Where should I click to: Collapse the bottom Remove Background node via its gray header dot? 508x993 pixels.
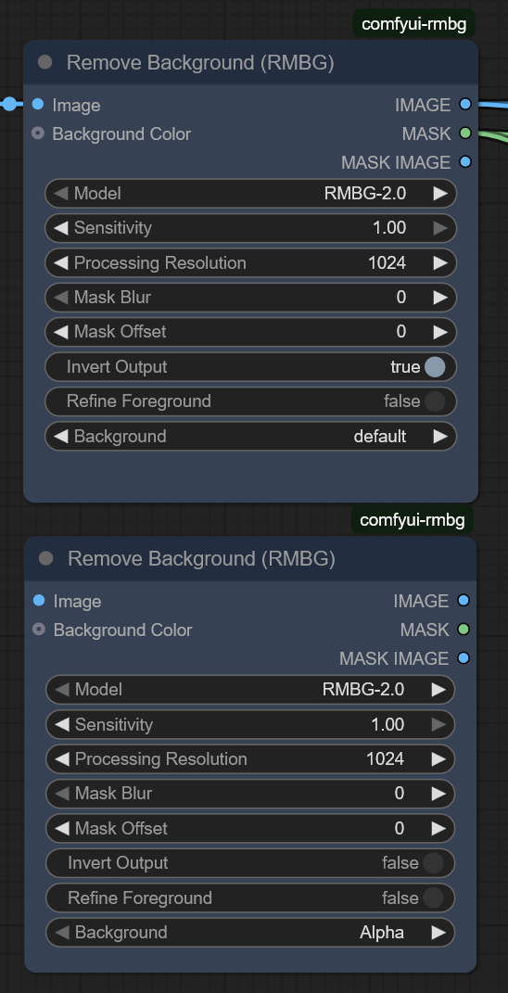coord(46,558)
